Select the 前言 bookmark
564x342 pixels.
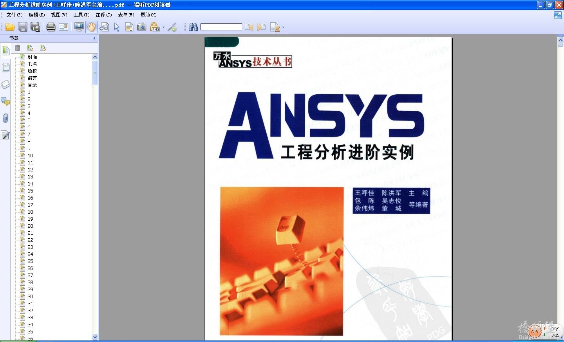(32, 78)
